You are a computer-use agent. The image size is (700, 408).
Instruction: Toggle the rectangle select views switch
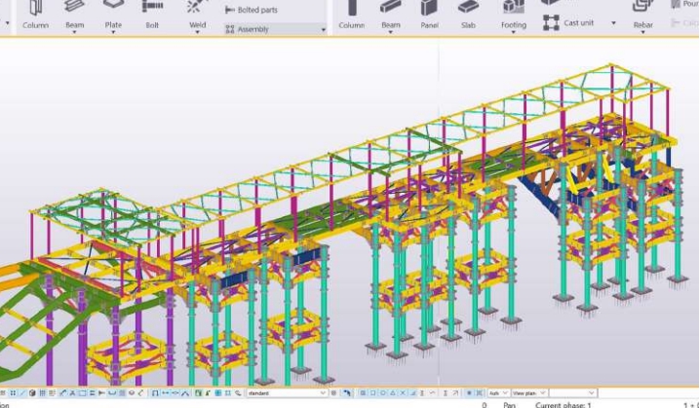[82, 393]
